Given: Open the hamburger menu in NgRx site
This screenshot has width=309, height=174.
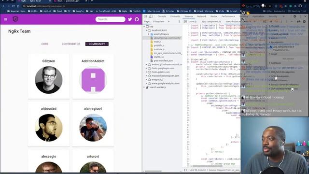Looking at the screenshot, I should tap(5, 19).
